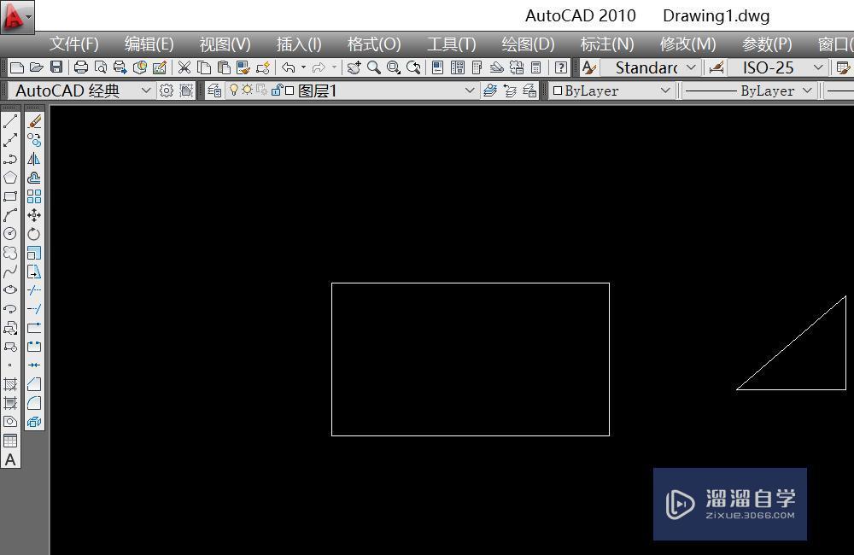
Task: Select the Stretch tool
Action: click(x=34, y=272)
